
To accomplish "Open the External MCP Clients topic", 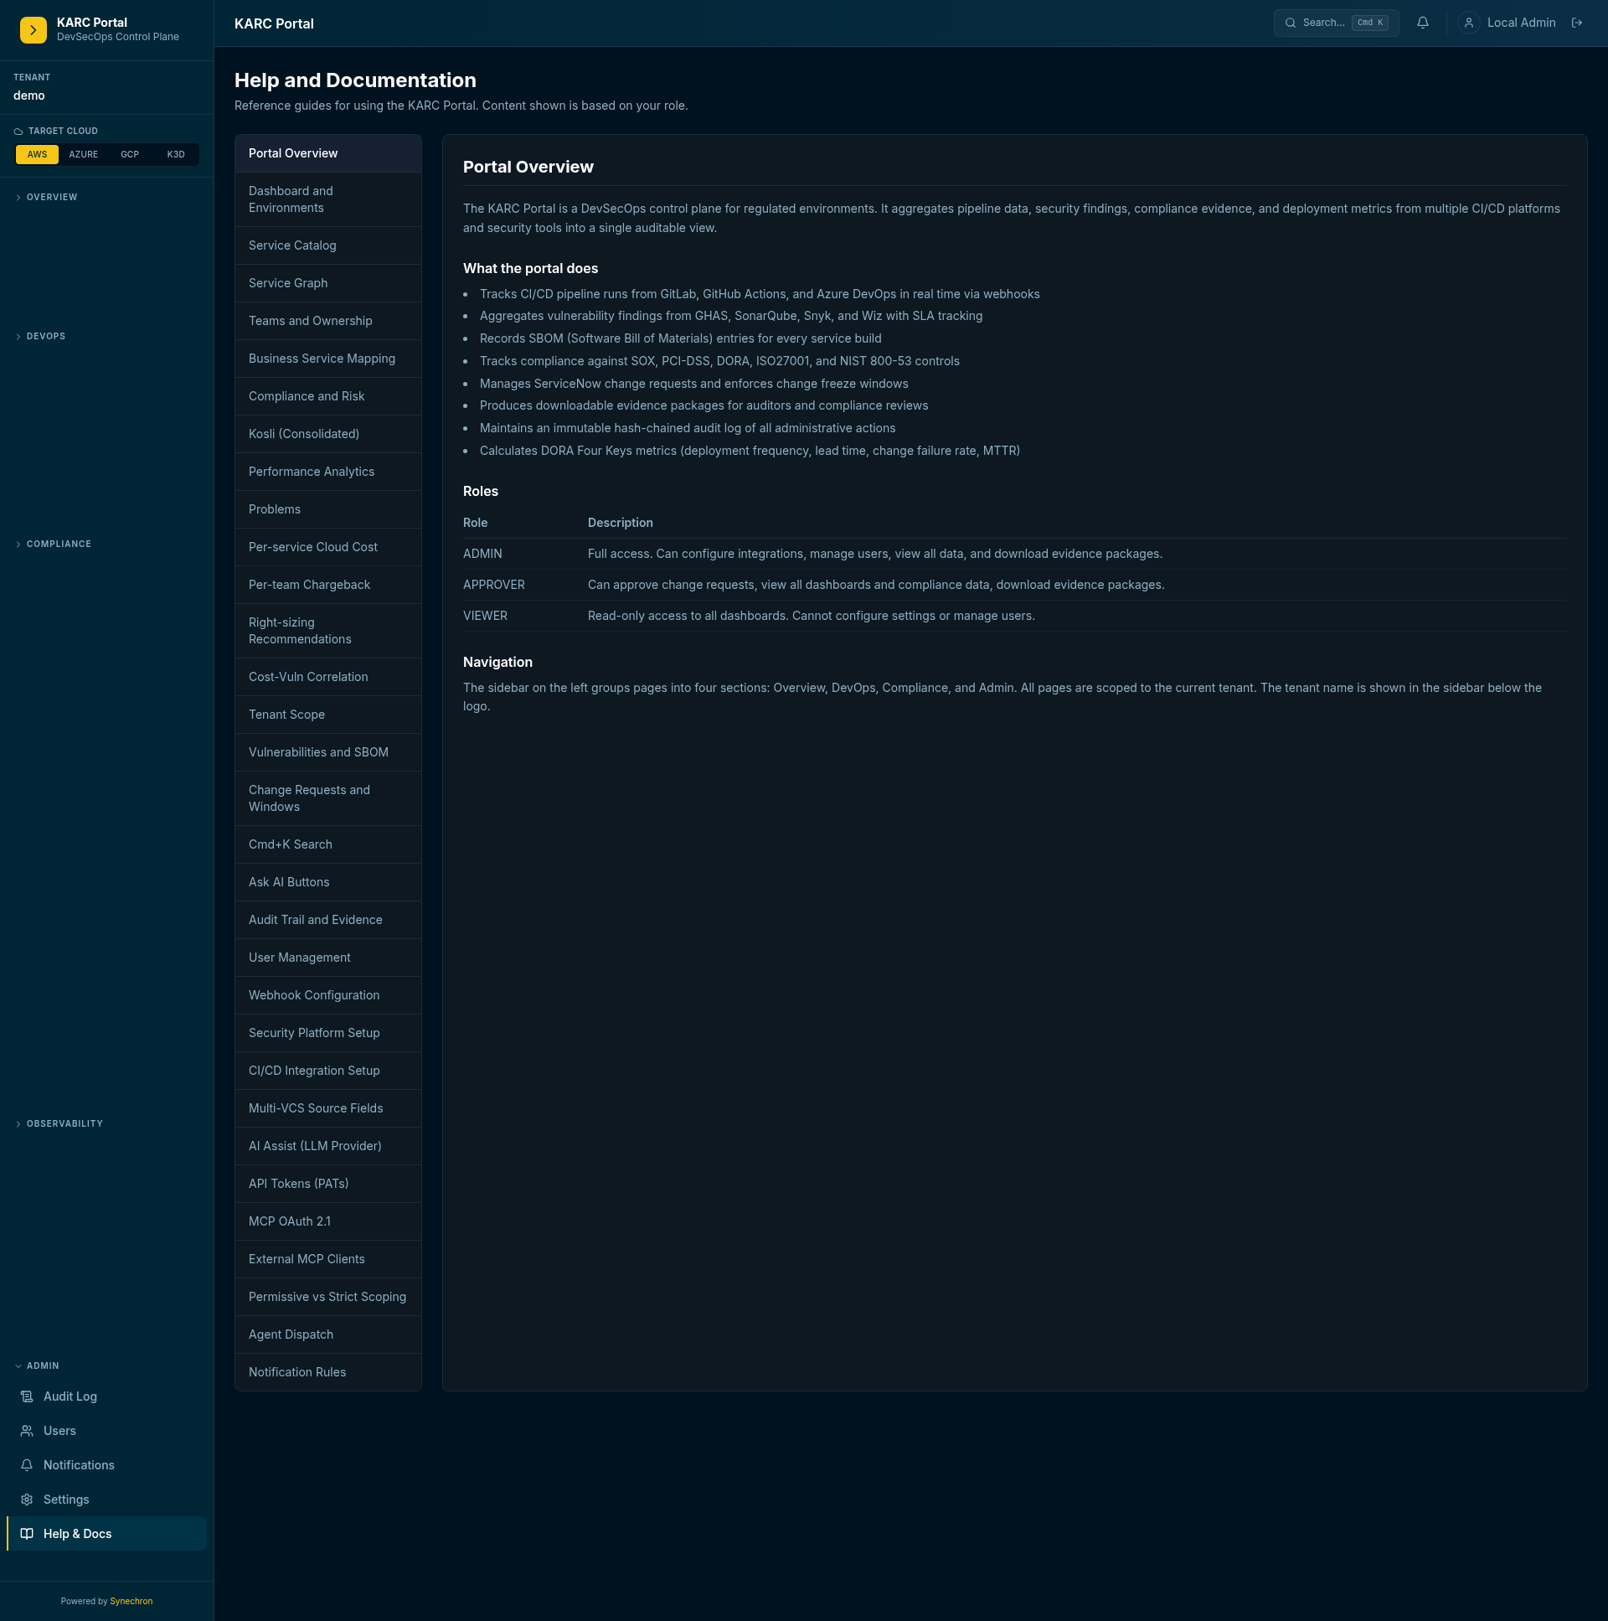I will 328,1261.
